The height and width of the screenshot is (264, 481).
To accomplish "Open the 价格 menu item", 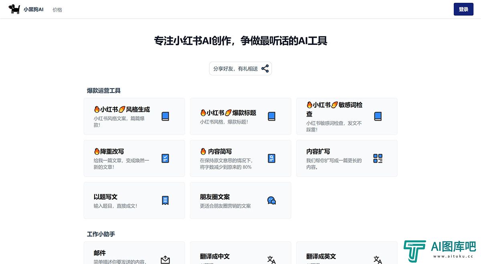I will point(57,10).
